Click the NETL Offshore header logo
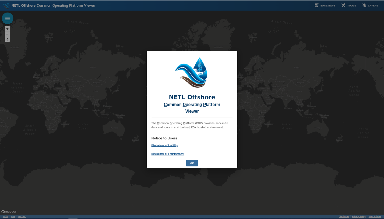The height and width of the screenshot is (219, 384). point(6,5)
